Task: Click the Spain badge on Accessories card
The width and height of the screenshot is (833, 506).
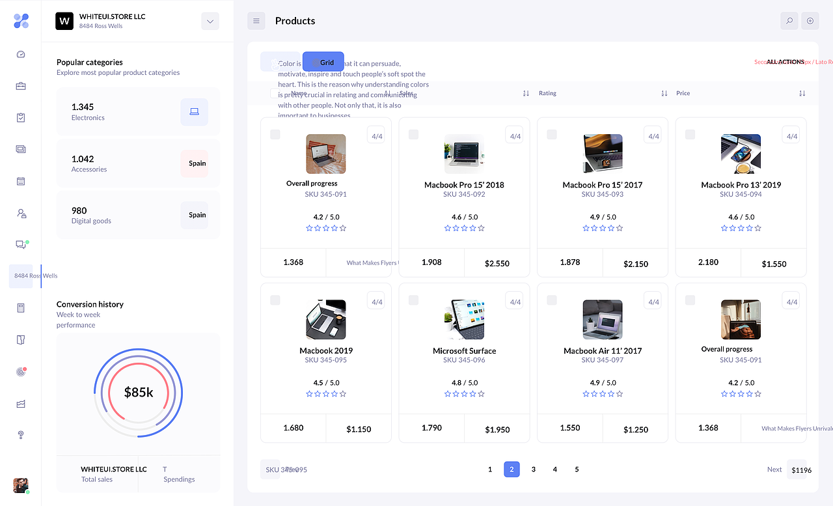Action: click(x=194, y=163)
